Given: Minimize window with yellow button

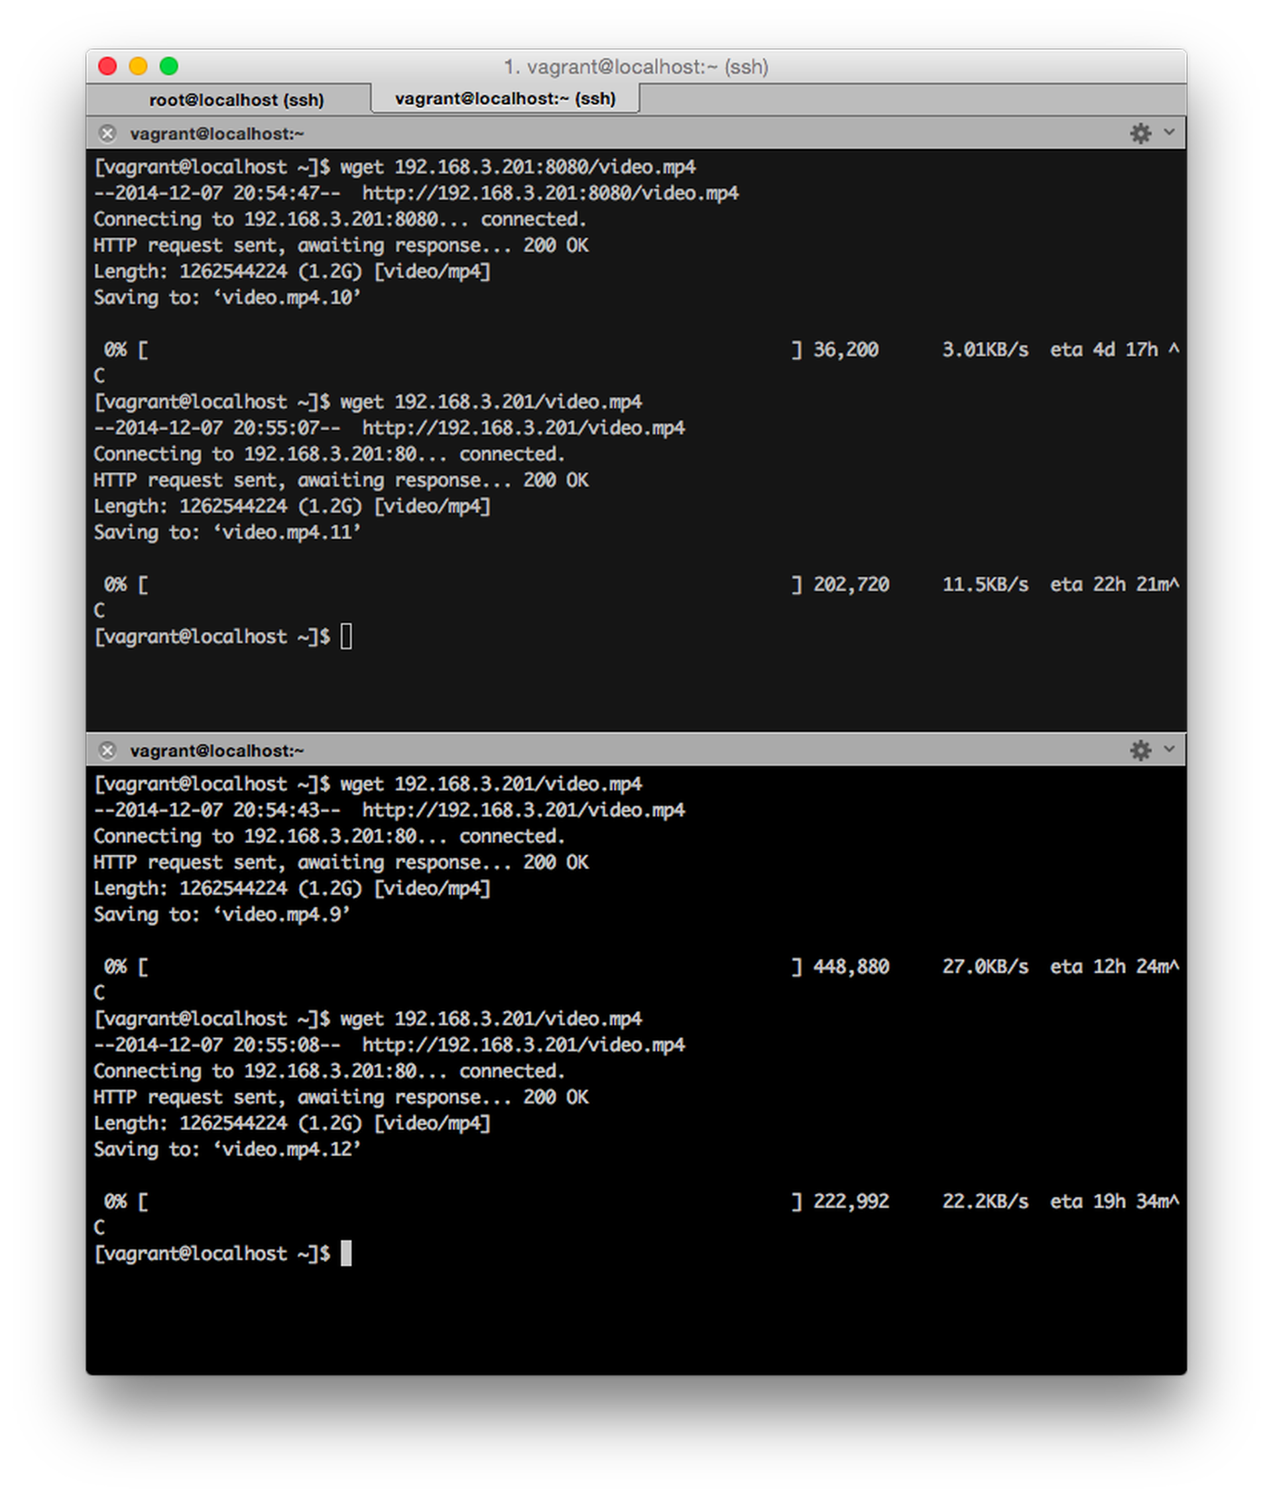Looking at the screenshot, I should [x=138, y=66].
